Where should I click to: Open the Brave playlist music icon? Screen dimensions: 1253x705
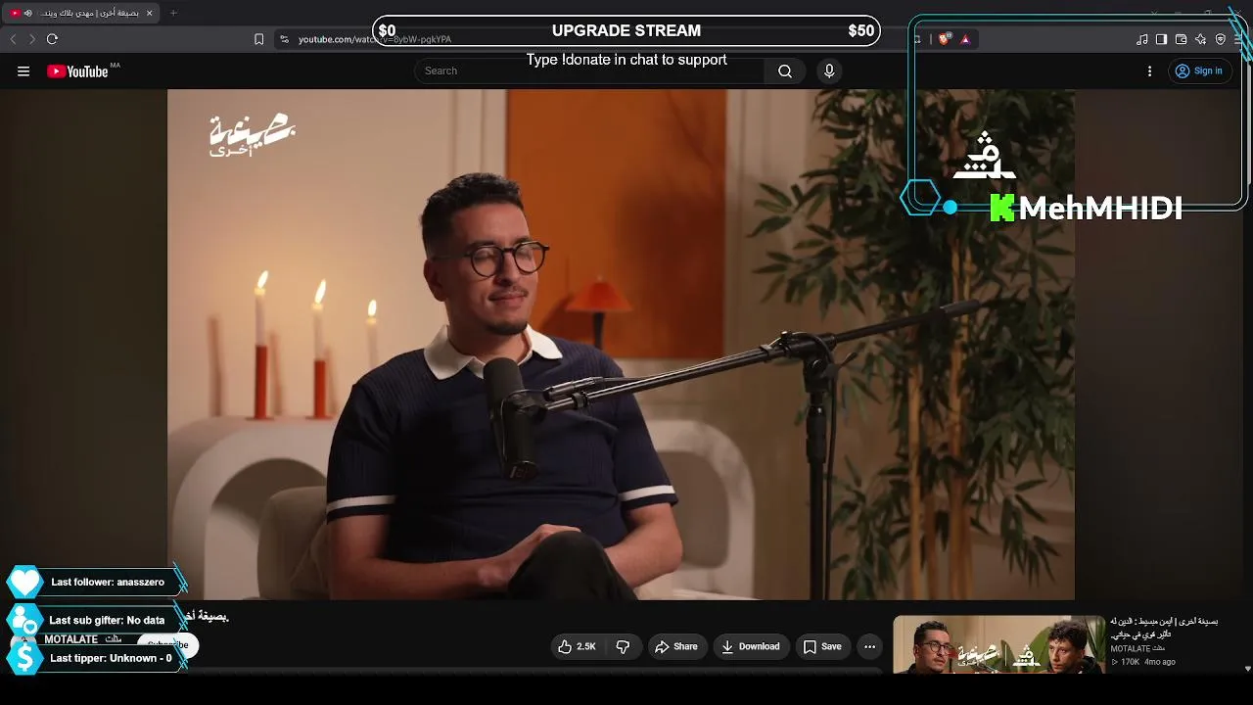click(x=1142, y=39)
